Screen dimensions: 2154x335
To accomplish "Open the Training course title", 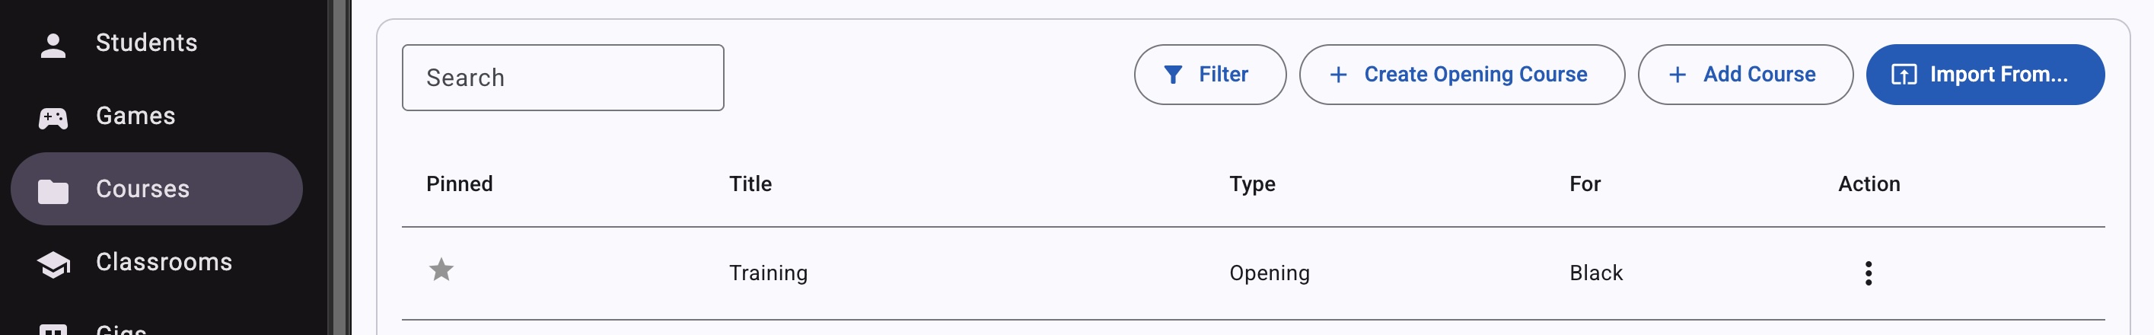I will (768, 273).
